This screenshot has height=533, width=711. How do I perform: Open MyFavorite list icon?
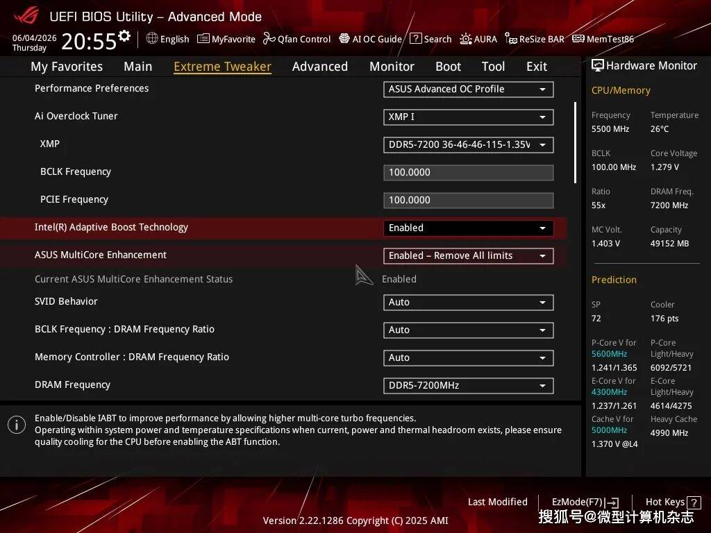(203, 39)
